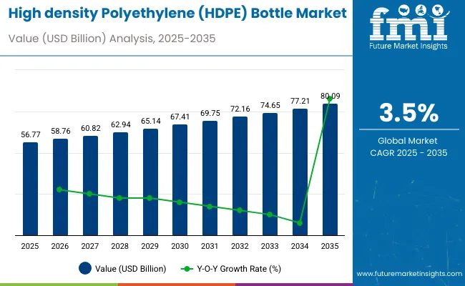This screenshot has width=465, height=286.
Task: Click the FMI logo
Action: (x=408, y=26)
